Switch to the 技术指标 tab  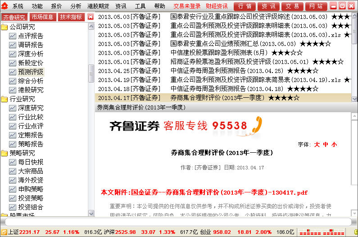click(x=71, y=17)
